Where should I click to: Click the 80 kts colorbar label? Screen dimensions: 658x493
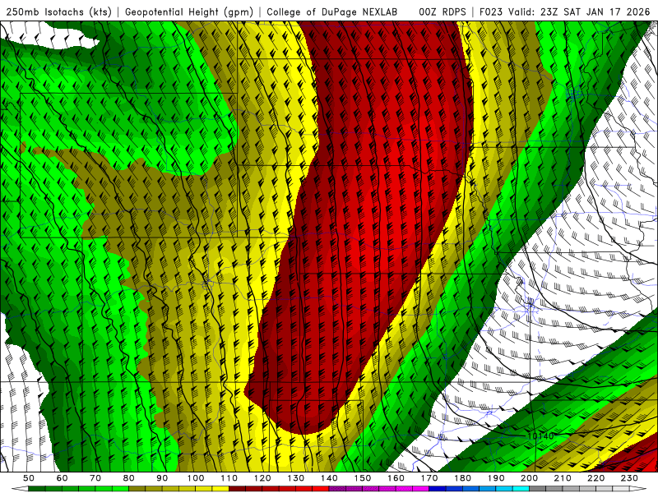pyautogui.click(x=129, y=478)
